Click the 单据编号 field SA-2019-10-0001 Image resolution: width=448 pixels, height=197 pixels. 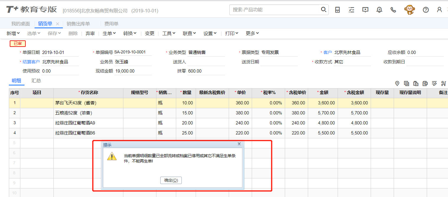(133, 52)
